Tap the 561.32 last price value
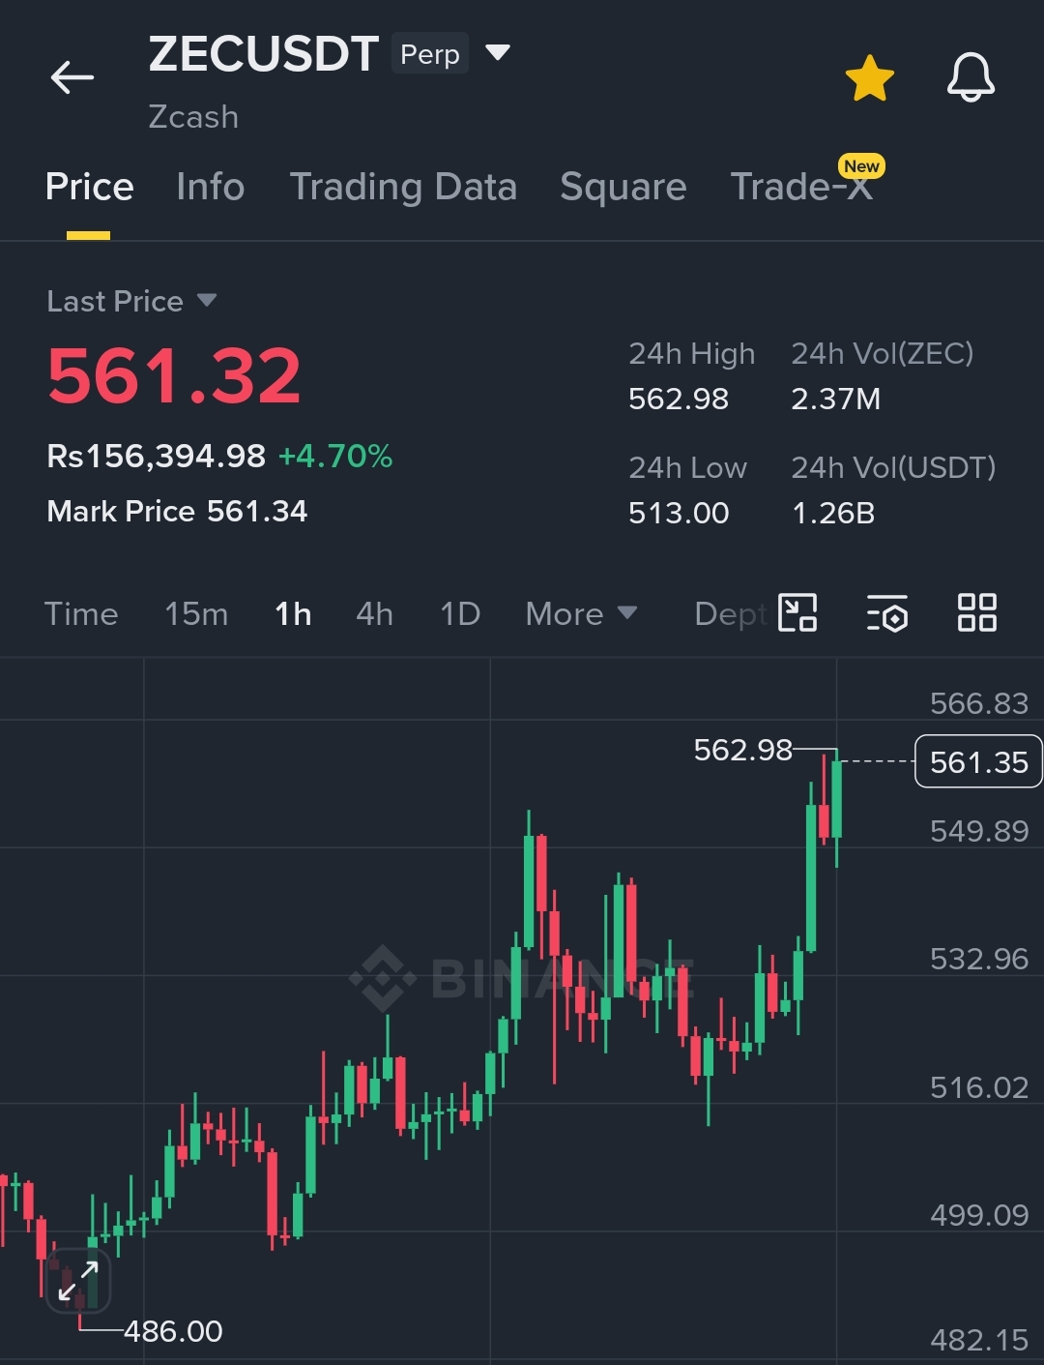Viewport: 1044px width, 1365px height. pyautogui.click(x=174, y=376)
